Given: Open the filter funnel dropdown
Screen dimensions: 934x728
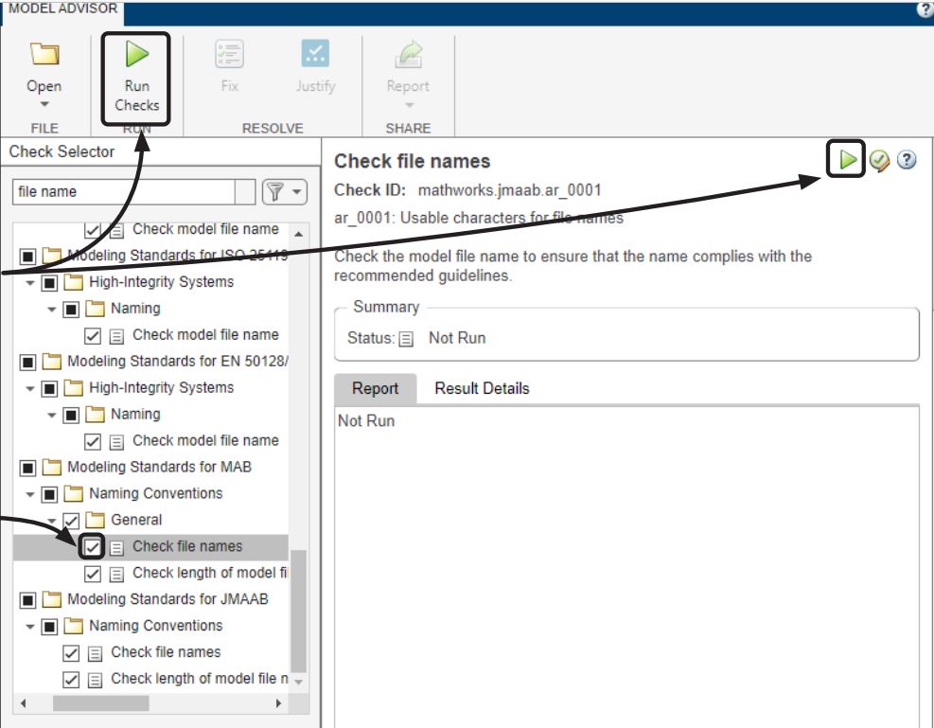Looking at the screenshot, I should coord(285,192).
